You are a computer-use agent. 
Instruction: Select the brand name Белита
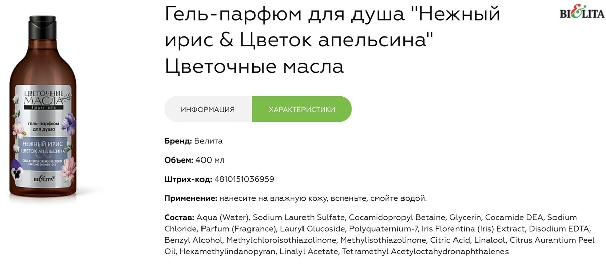209,141
